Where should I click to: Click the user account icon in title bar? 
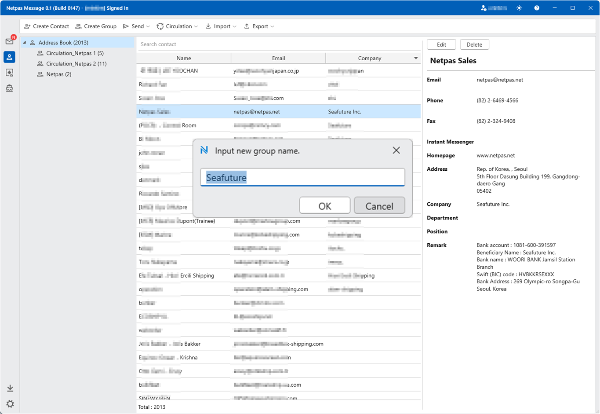point(484,8)
